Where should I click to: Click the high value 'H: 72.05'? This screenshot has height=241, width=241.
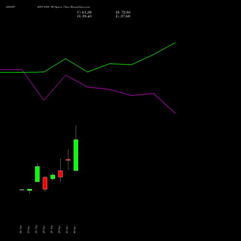(123, 13)
